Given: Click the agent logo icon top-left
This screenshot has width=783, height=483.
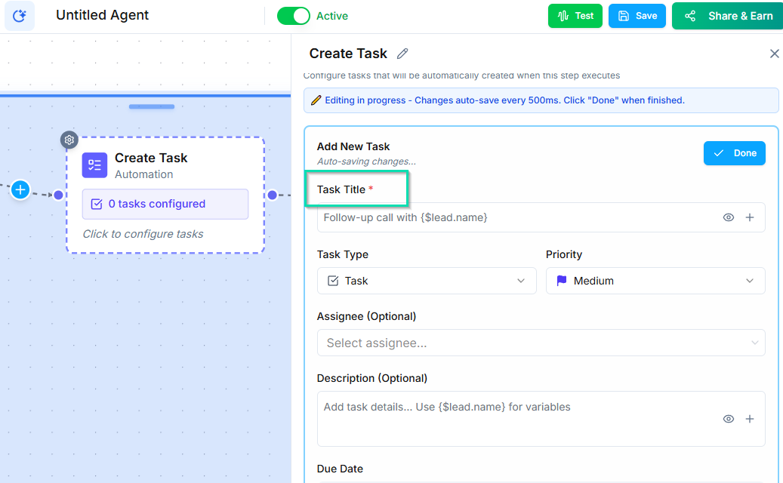Looking at the screenshot, I should point(20,15).
